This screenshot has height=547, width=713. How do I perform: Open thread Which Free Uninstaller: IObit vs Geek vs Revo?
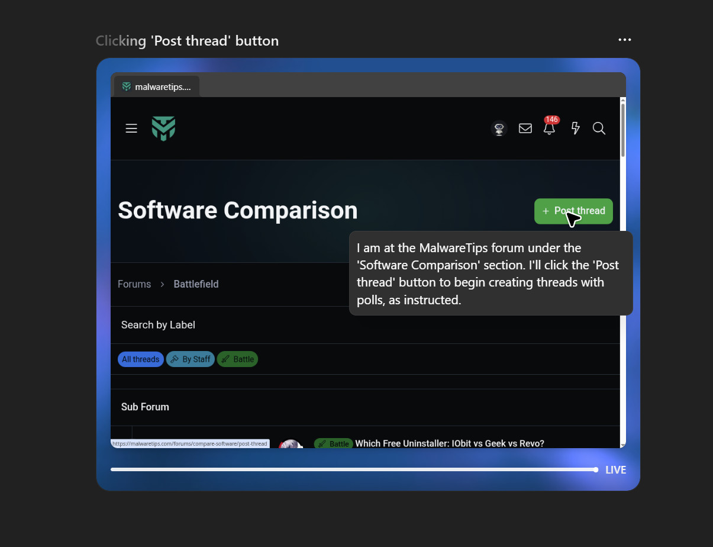(449, 443)
